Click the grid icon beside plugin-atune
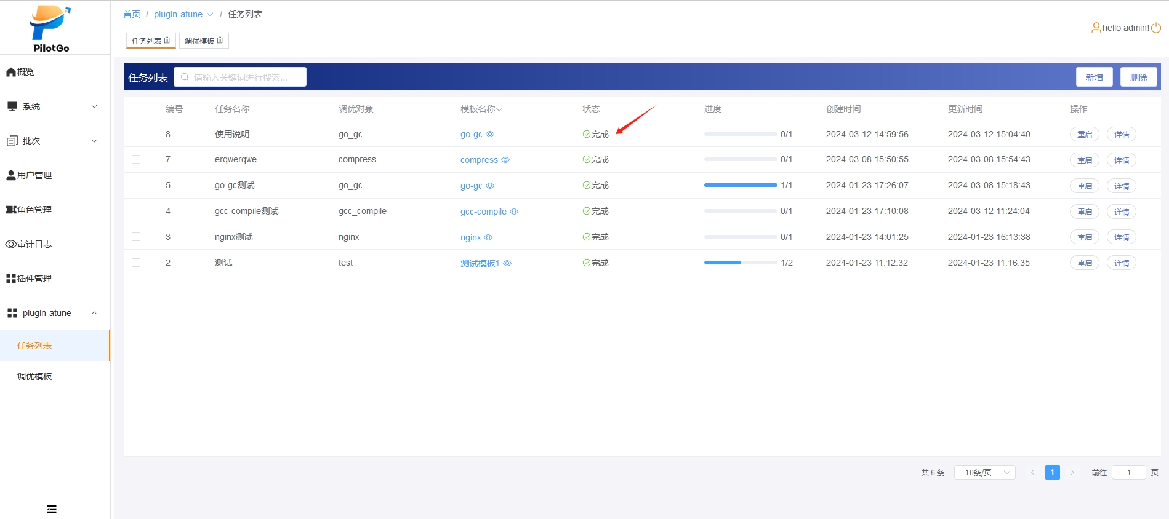The width and height of the screenshot is (1169, 519). [x=12, y=313]
